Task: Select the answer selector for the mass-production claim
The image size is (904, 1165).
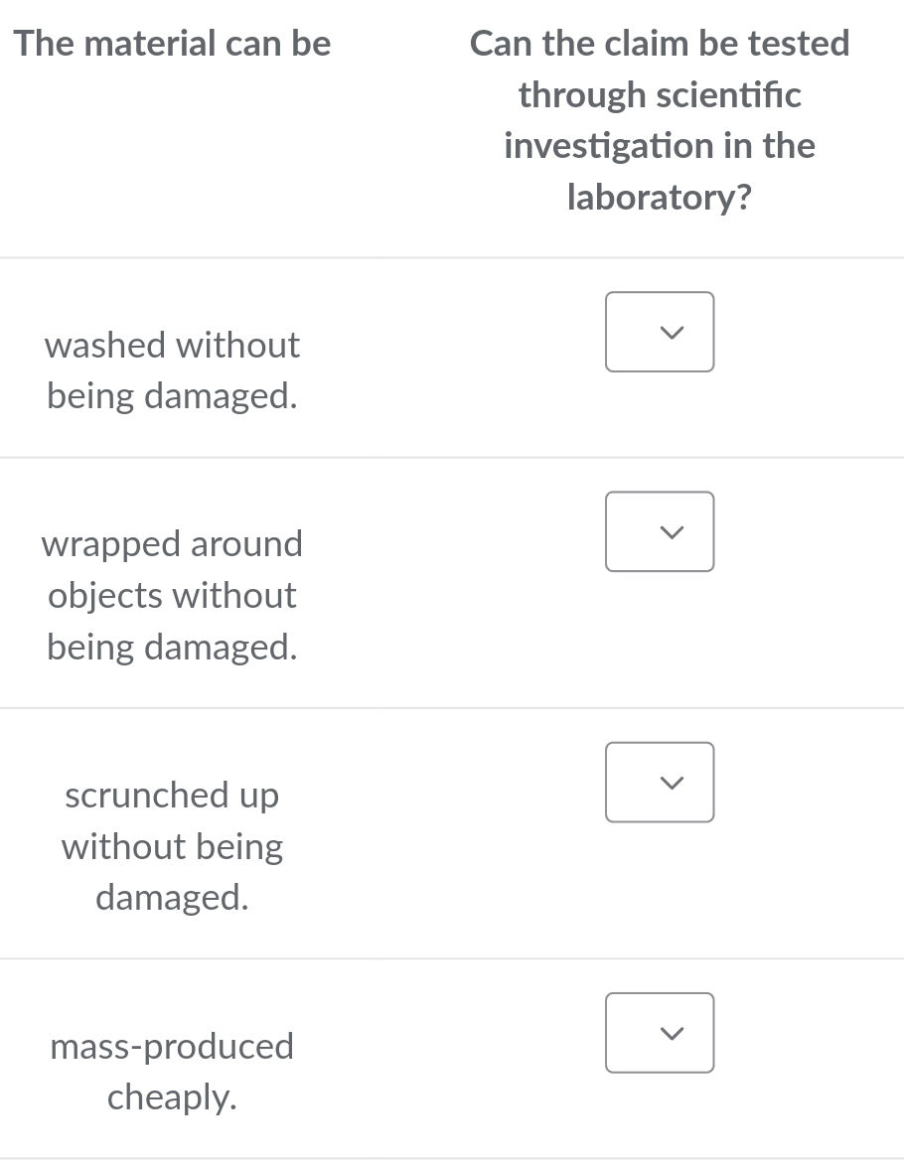Action: [x=659, y=1033]
